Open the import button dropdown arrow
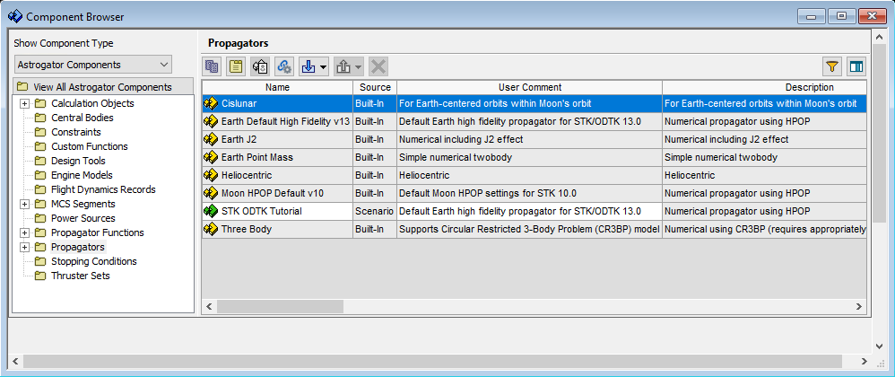Screen dimensions: 895x377 pyautogui.click(x=324, y=66)
